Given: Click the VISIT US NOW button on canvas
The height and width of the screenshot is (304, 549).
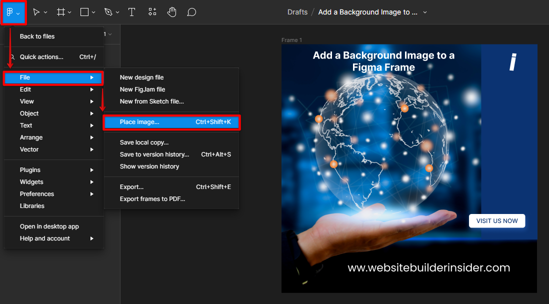Looking at the screenshot, I should click(x=497, y=221).
